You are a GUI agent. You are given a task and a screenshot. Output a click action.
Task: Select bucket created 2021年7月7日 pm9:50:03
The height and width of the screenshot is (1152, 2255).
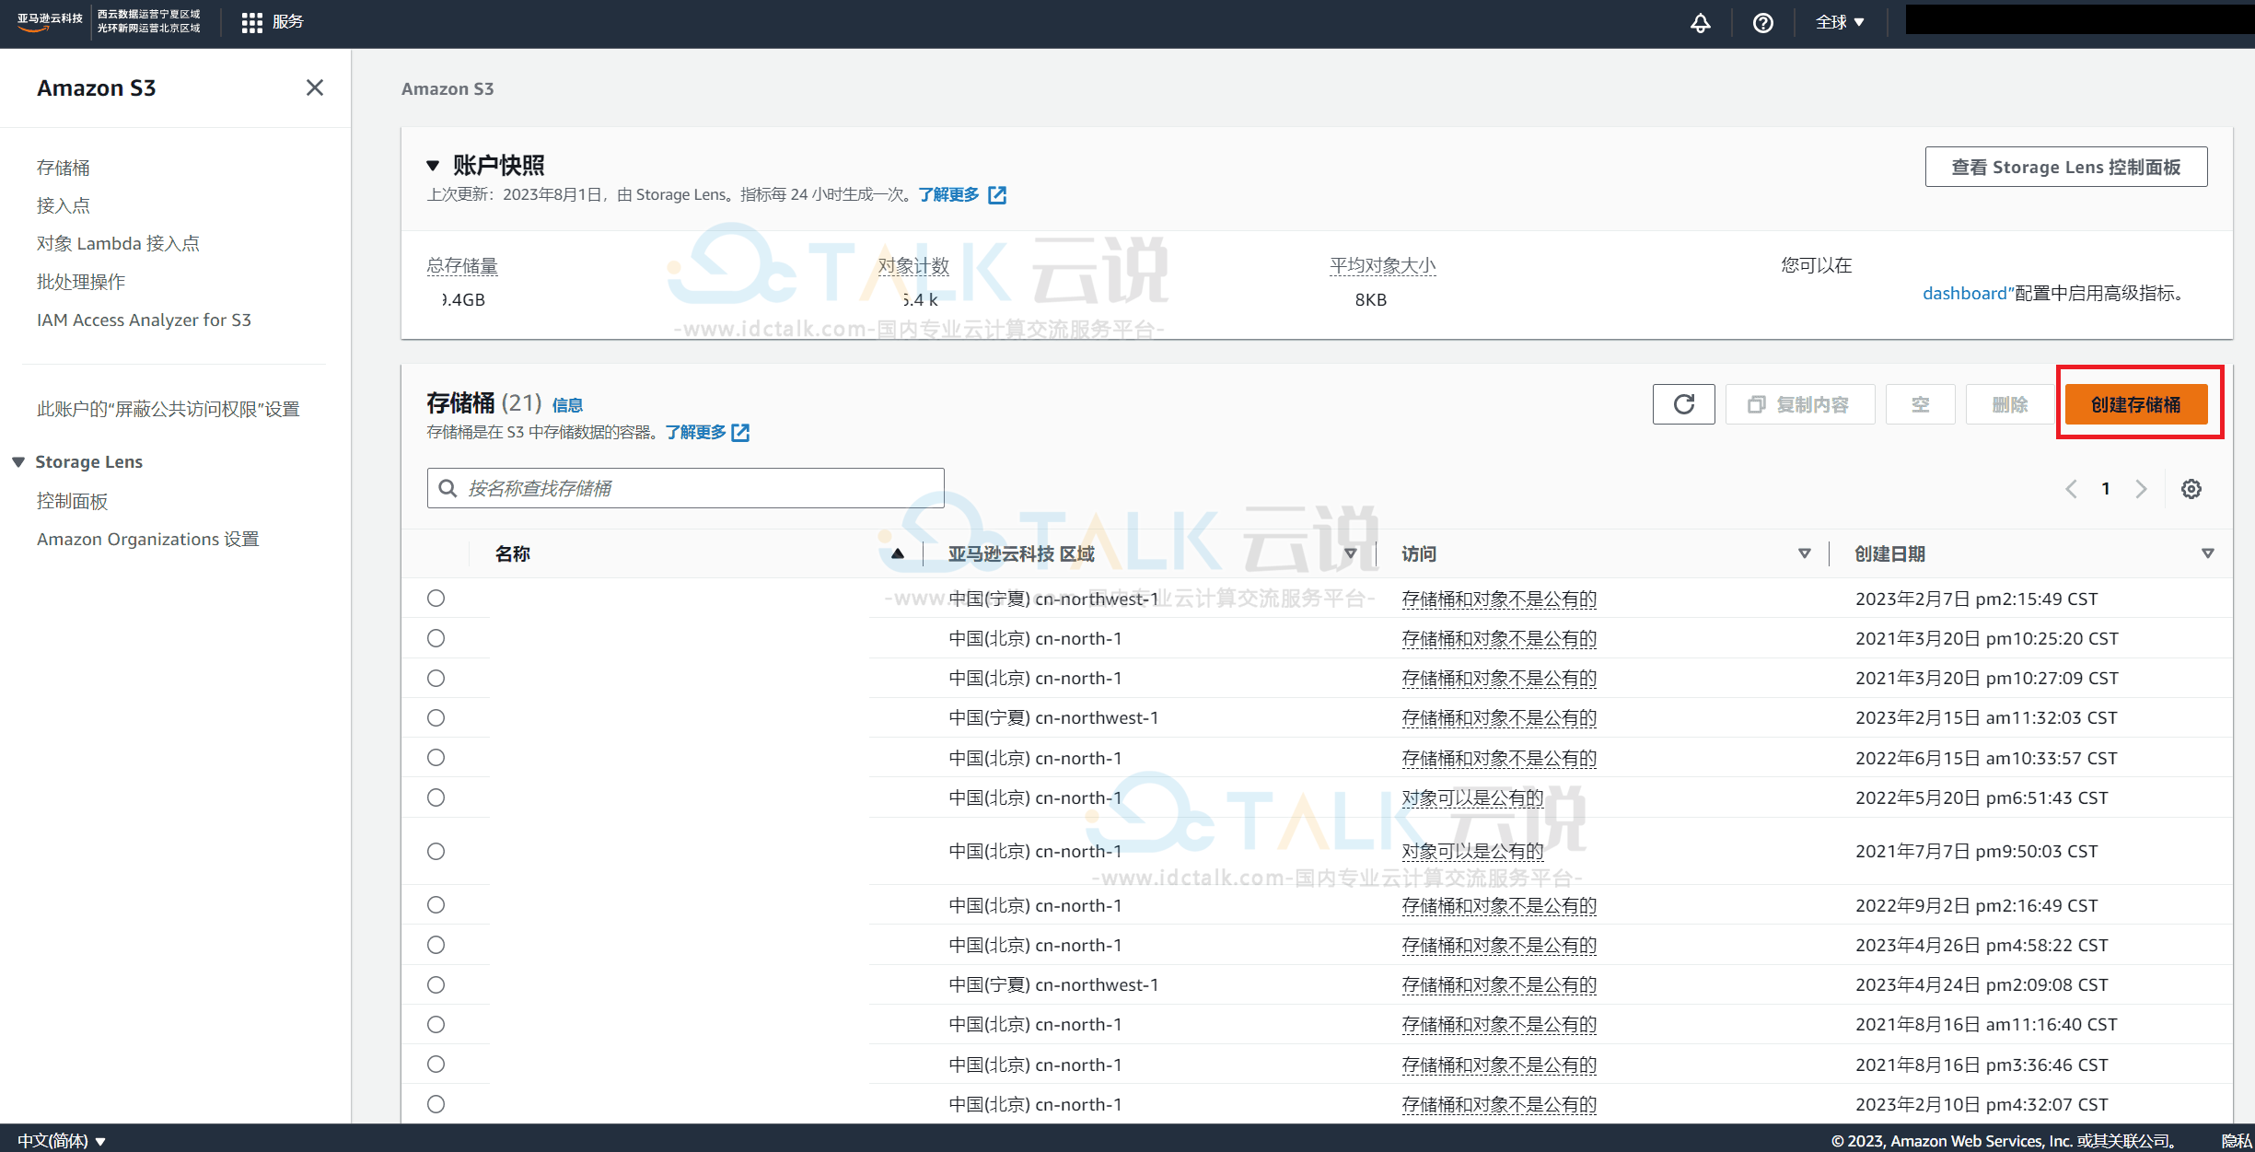[436, 851]
